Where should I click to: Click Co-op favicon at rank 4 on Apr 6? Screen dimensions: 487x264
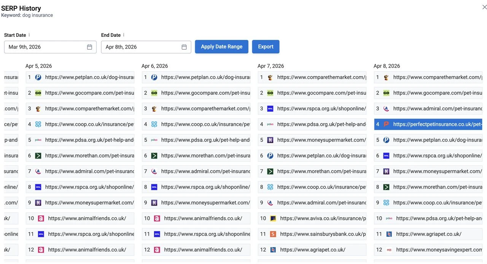click(x=154, y=124)
